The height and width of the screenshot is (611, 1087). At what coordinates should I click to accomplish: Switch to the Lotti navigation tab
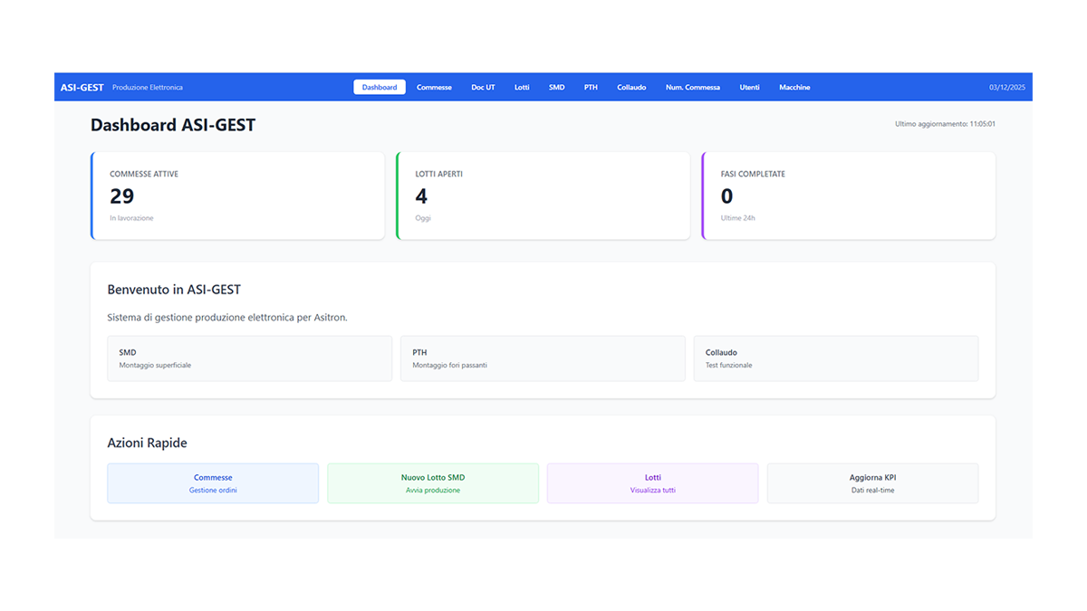coord(522,88)
